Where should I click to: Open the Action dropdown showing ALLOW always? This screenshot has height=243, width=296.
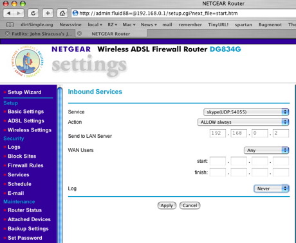pyautogui.click(x=243, y=122)
